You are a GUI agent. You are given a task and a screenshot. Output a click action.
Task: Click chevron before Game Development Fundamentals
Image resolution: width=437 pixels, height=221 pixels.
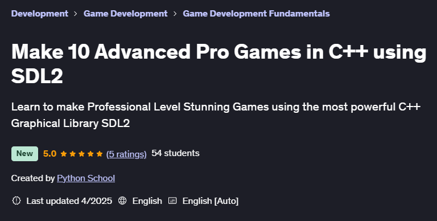(x=175, y=14)
